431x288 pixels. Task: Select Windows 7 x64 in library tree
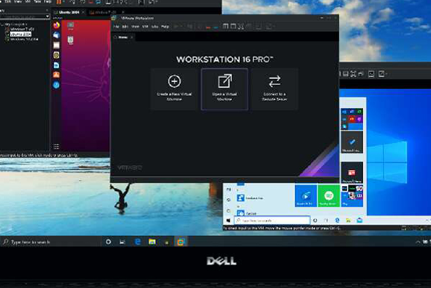click(22, 29)
